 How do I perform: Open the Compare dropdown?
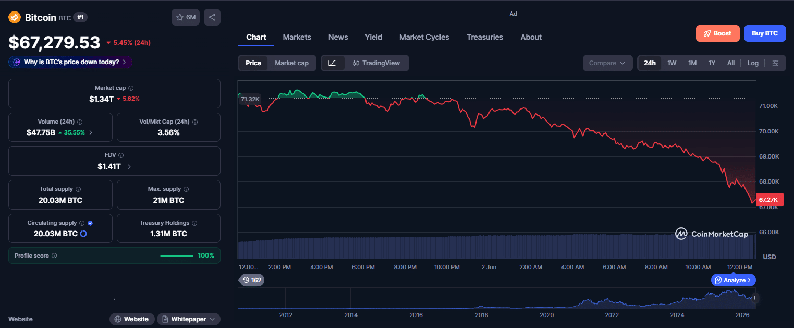pyautogui.click(x=607, y=63)
